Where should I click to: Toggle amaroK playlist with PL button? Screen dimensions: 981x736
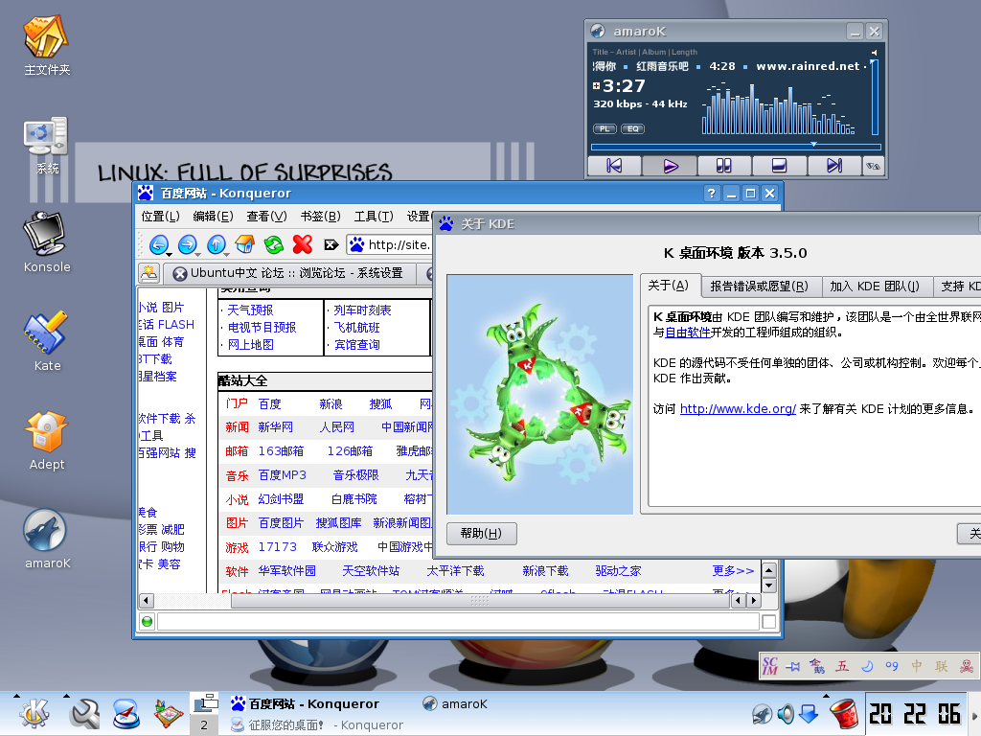point(604,129)
